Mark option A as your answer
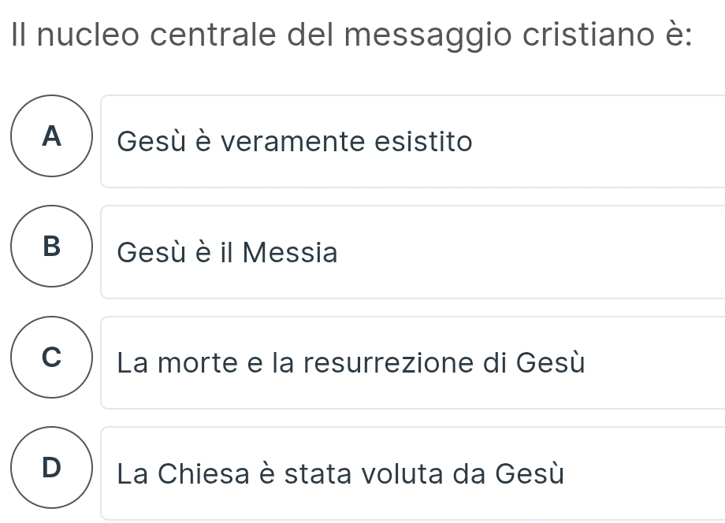The image size is (725, 523). pos(52,139)
